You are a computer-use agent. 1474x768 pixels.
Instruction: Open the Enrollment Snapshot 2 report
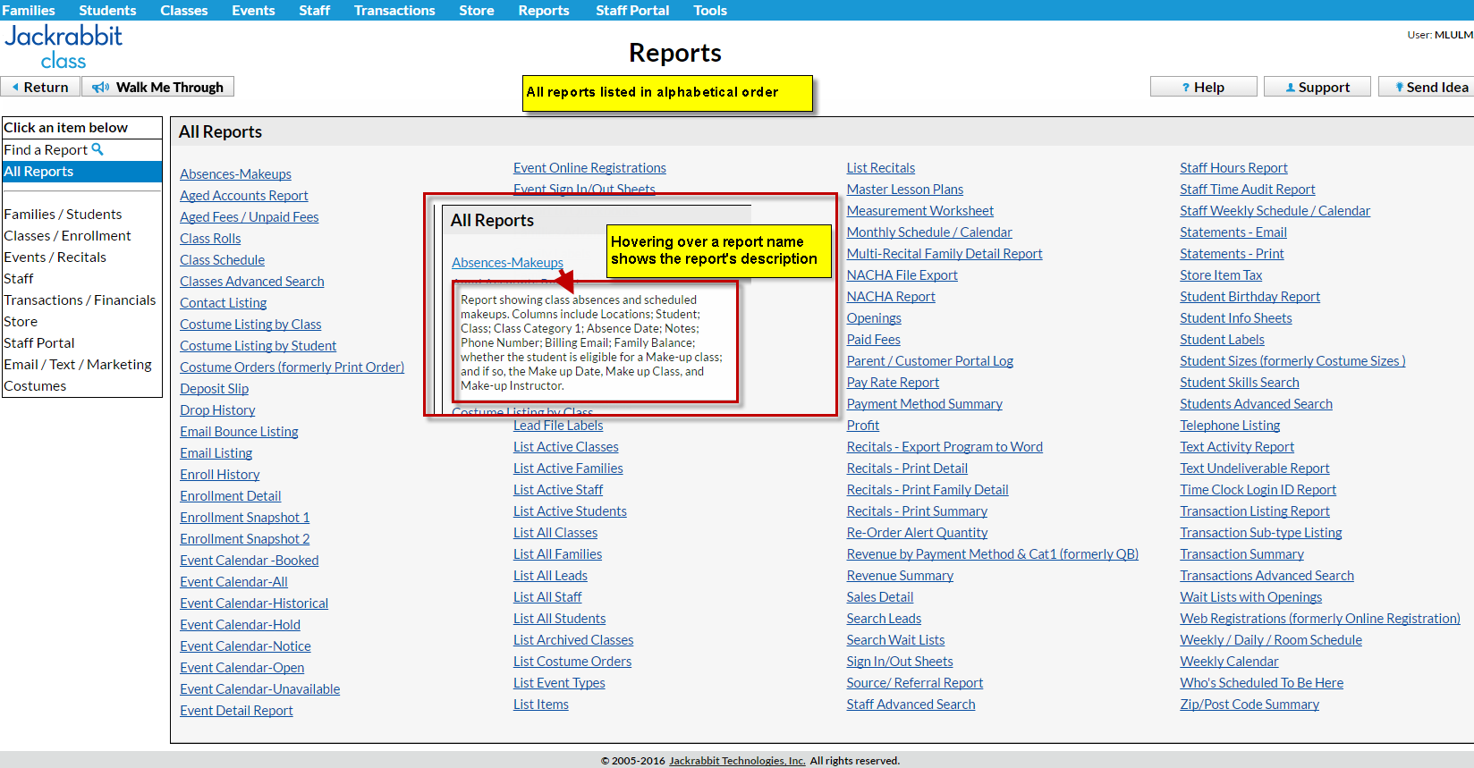coord(244,539)
